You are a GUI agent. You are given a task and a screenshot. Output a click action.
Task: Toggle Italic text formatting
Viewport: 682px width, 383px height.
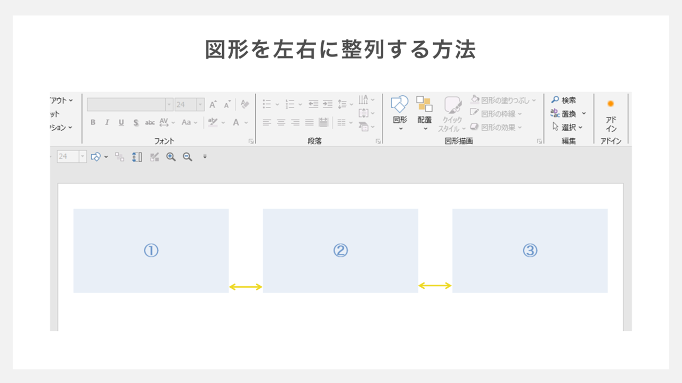pyautogui.click(x=107, y=122)
